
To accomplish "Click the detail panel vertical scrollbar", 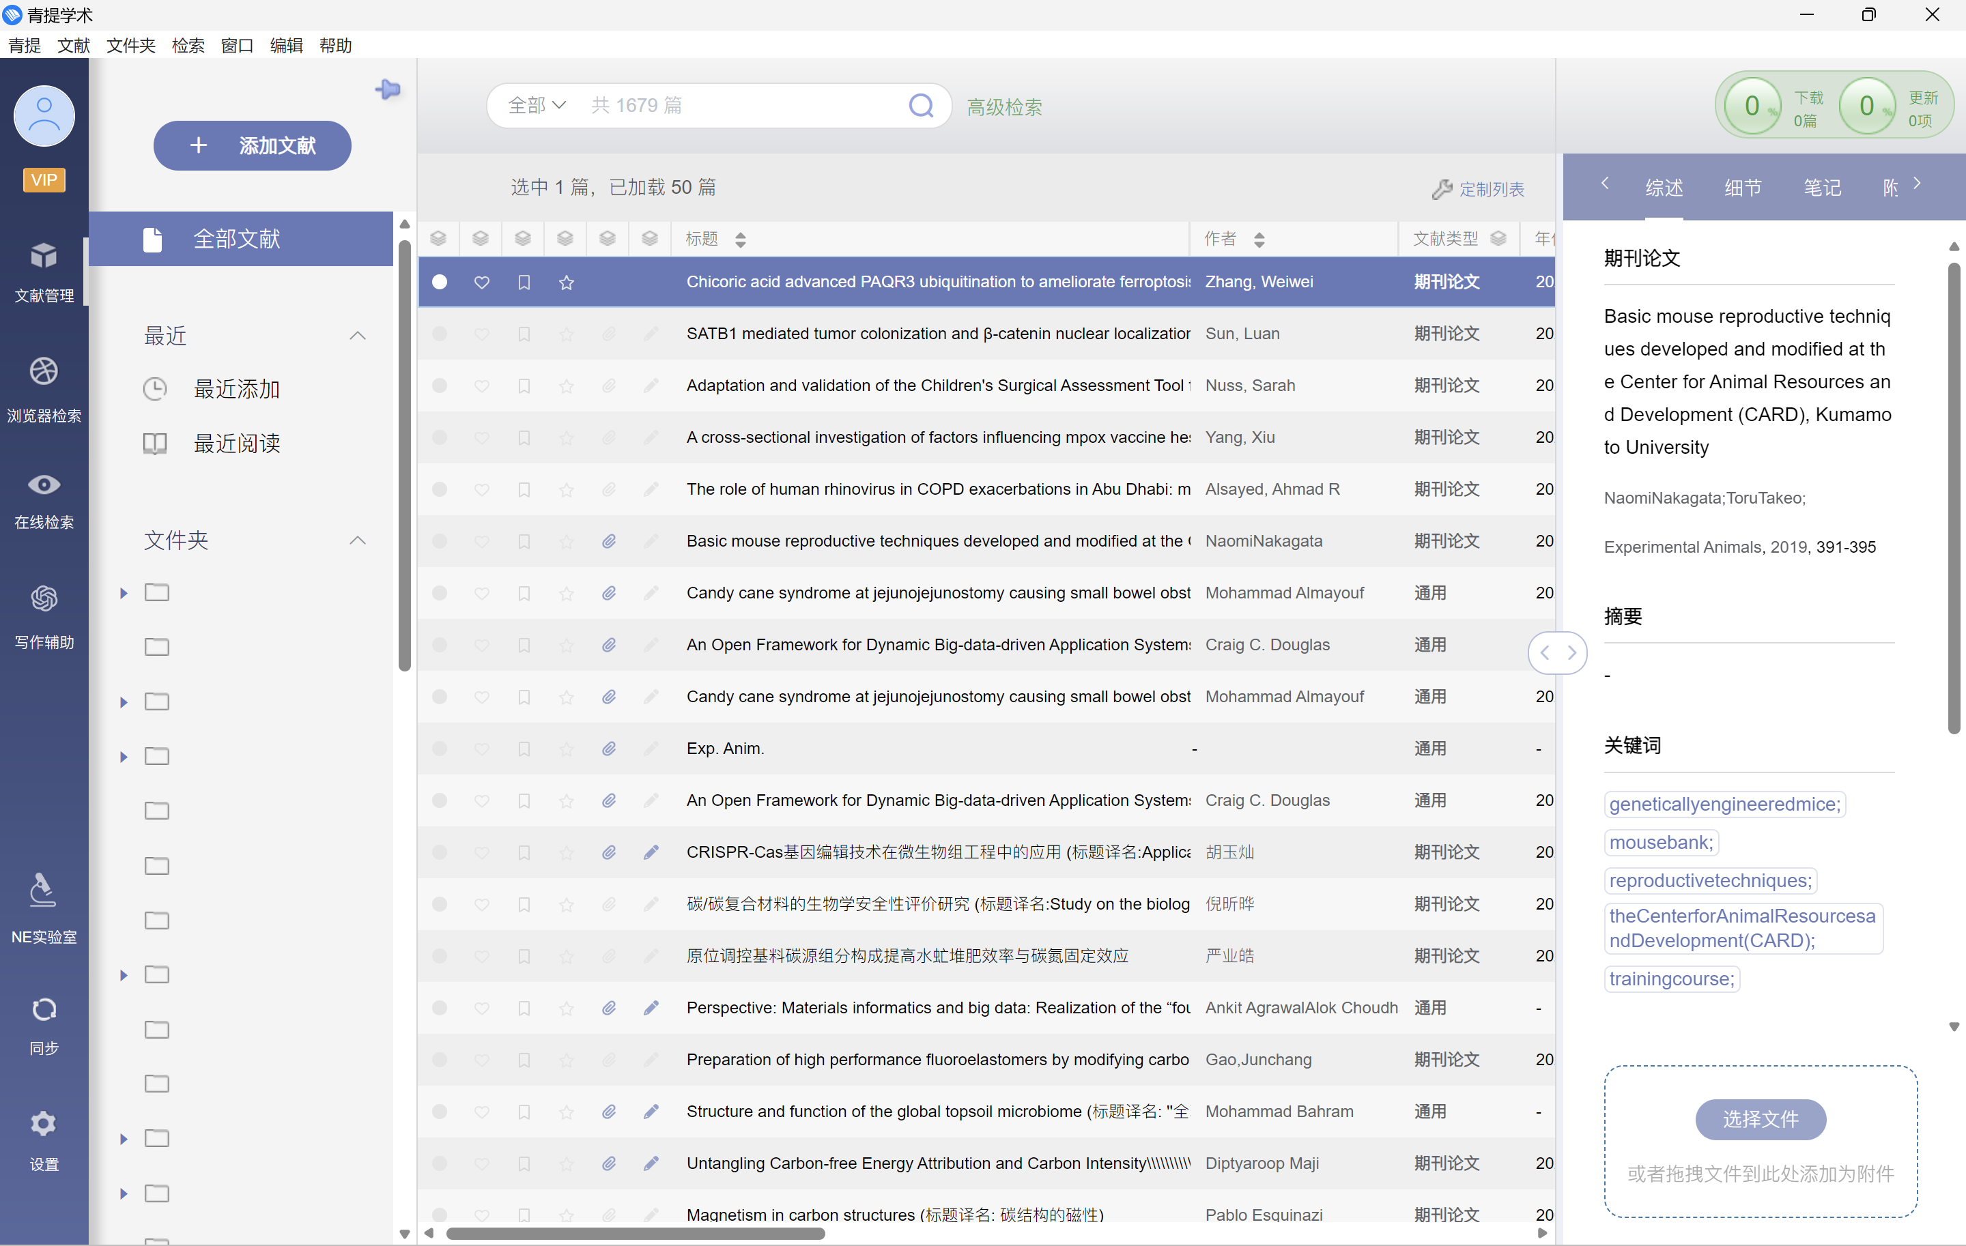I will pos(1953,497).
